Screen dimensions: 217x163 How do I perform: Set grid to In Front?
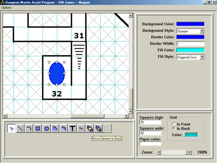tap(174, 124)
